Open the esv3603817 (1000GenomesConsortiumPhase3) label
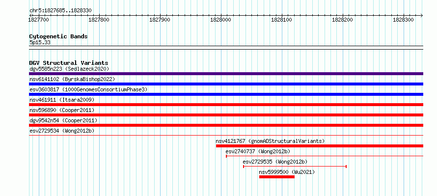Viewport: 437px width, 196px height. click(x=88, y=89)
